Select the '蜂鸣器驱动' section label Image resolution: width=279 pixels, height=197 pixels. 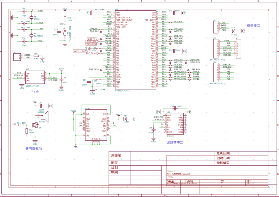pyautogui.click(x=34, y=148)
